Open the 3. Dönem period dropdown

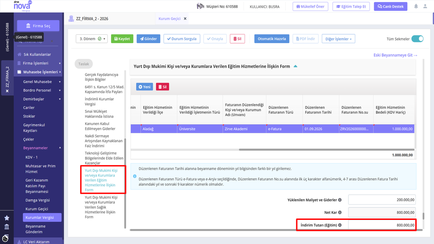pyautogui.click(x=92, y=39)
